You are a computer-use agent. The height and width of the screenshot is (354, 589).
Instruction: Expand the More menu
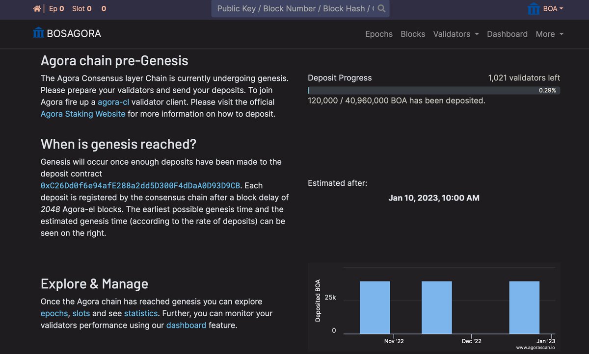[550, 34]
